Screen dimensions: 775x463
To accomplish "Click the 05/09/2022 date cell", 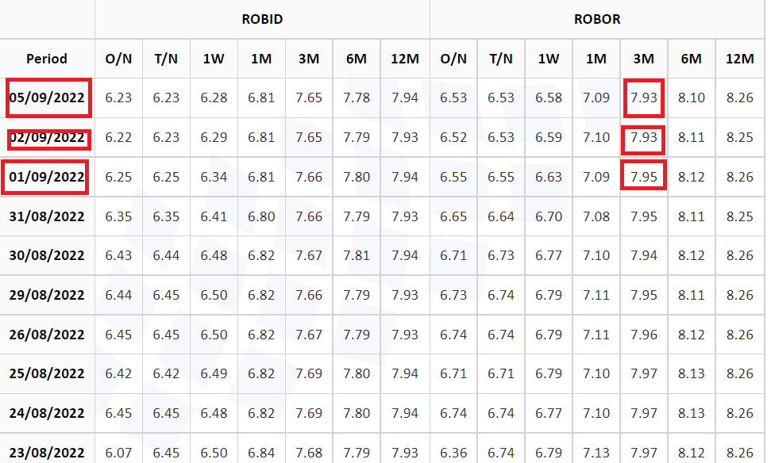I will 47,98.
